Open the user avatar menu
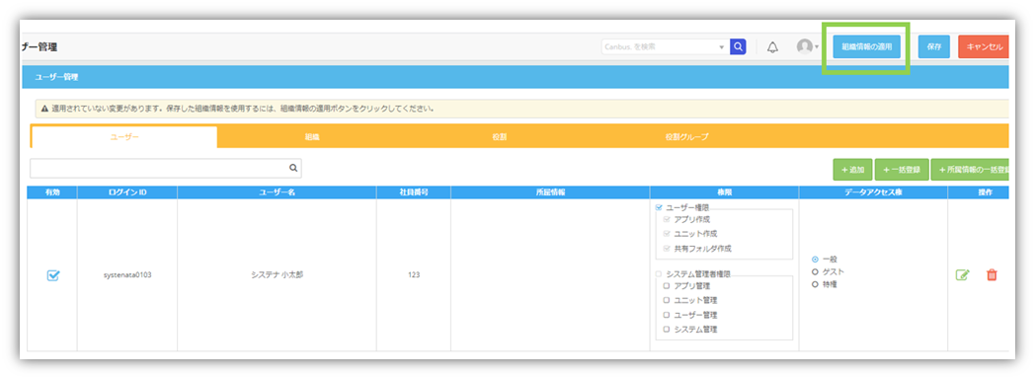The width and height of the screenshot is (1035, 379). pyautogui.click(x=807, y=46)
